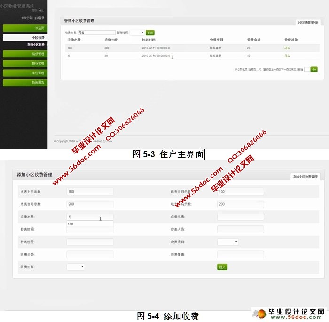Click the green 查询 search button
The height and width of the screenshot is (322, 329).
point(150,32)
